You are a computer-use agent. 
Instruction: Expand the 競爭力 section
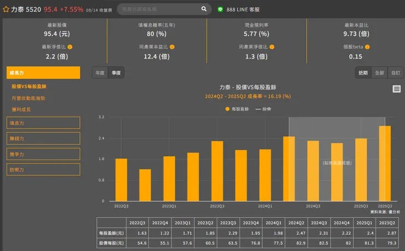(43, 154)
